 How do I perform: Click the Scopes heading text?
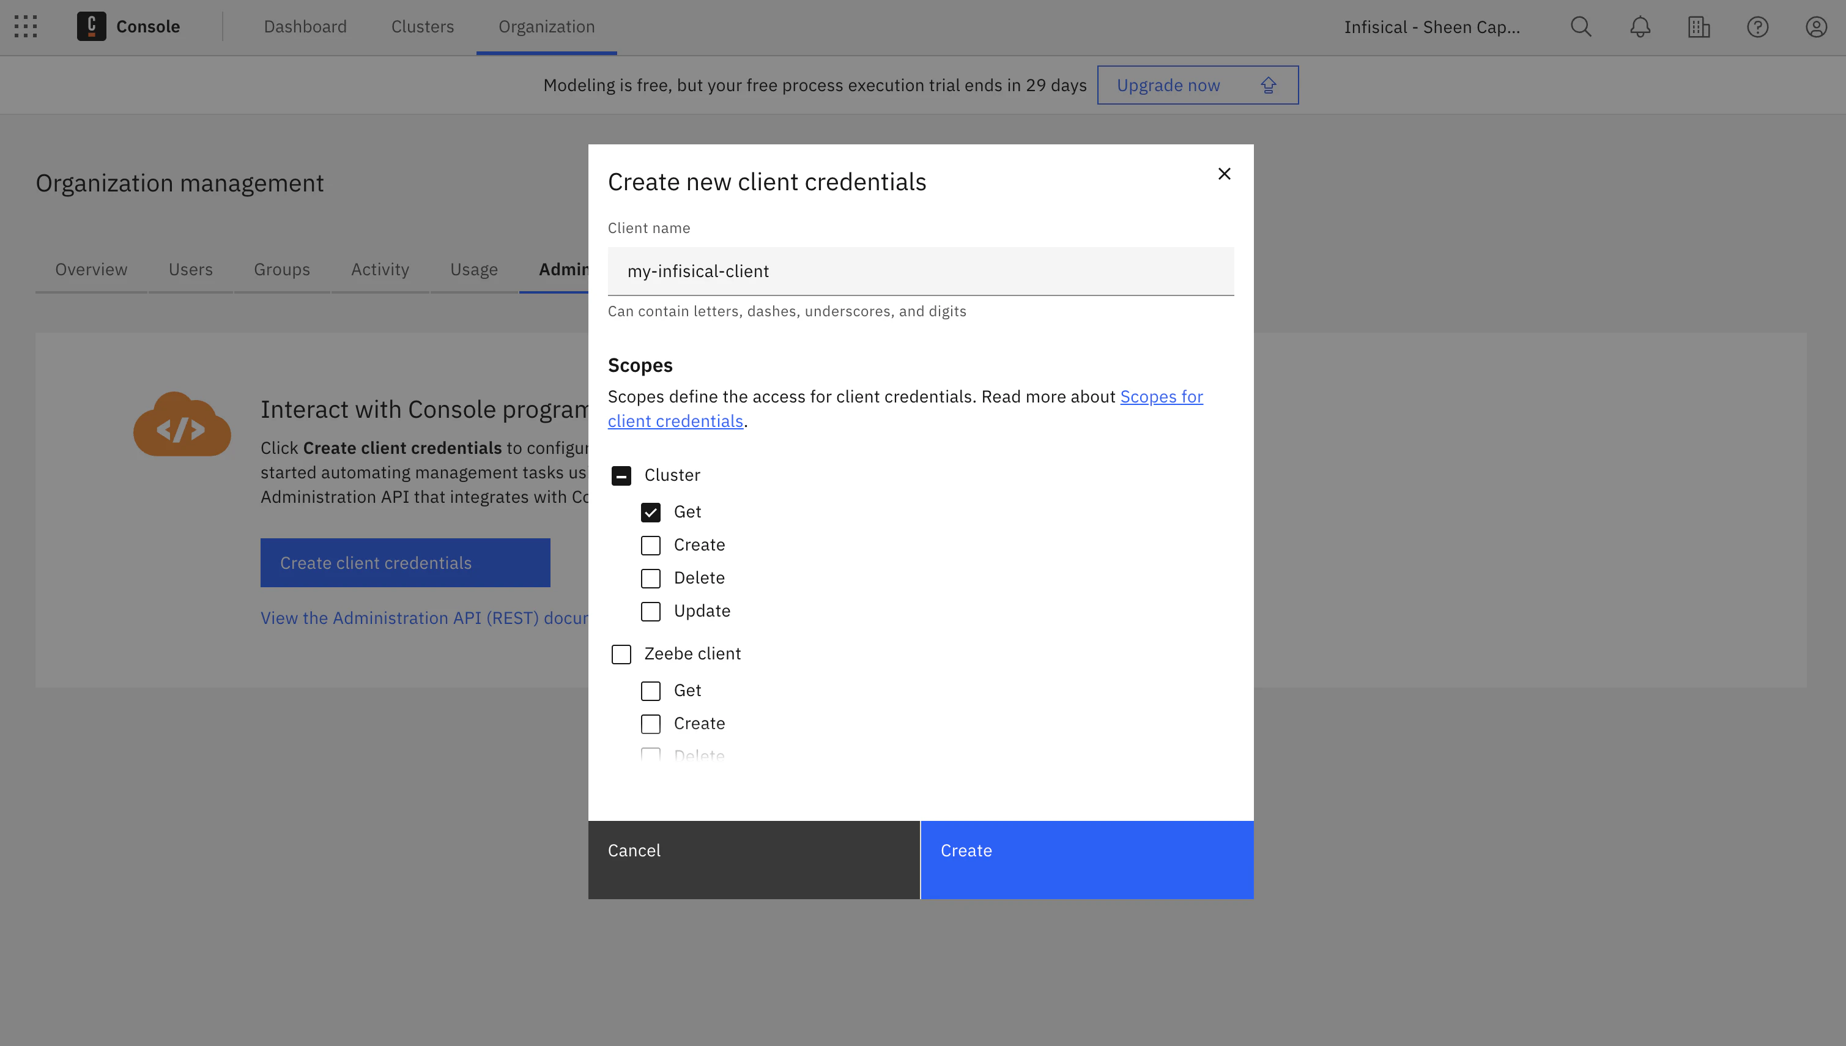(640, 365)
